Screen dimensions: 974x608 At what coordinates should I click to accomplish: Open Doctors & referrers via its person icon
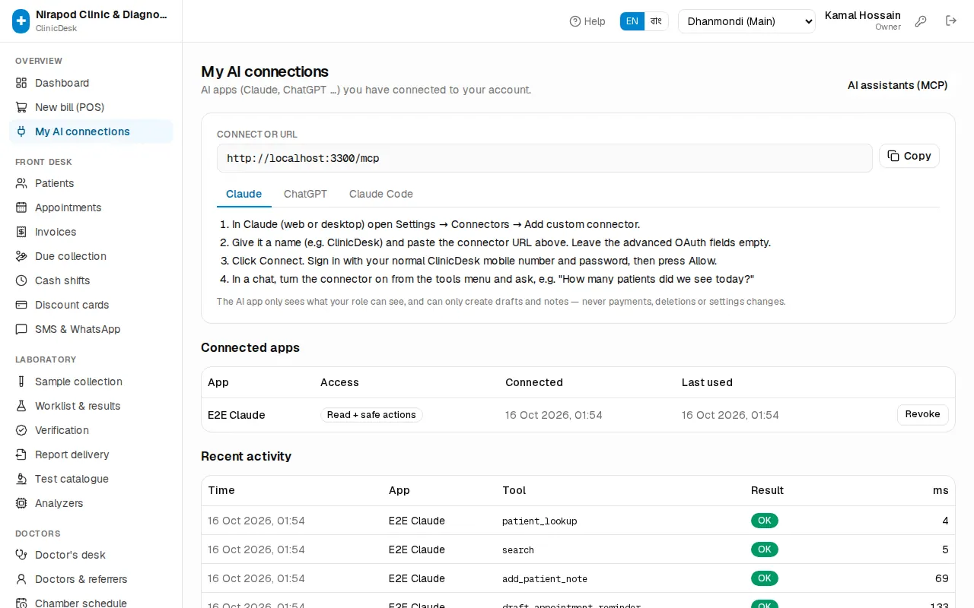[21, 579]
